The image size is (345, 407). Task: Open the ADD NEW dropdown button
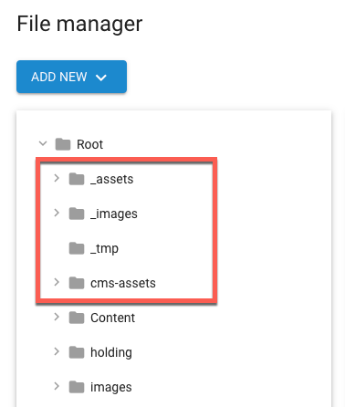click(71, 77)
